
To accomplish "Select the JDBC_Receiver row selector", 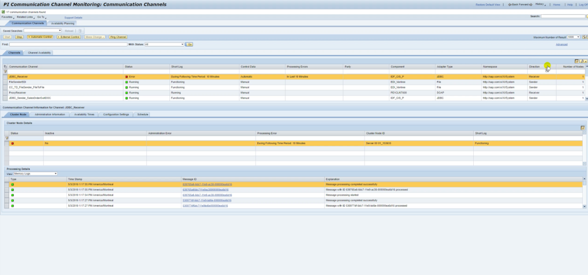I will [x=5, y=76].
